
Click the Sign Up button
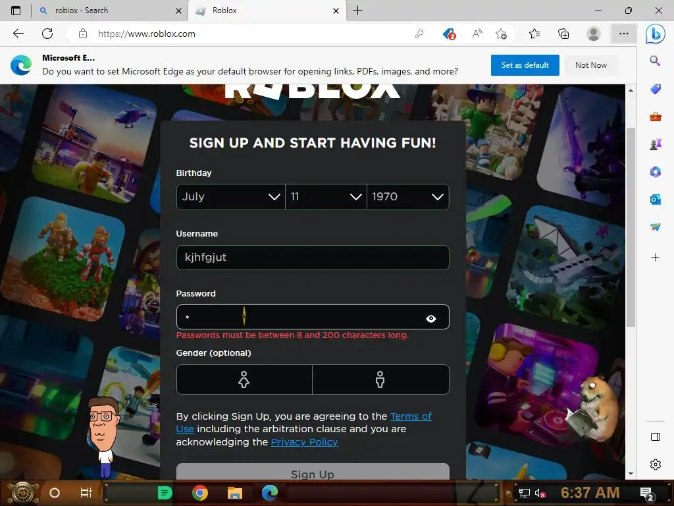click(313, 472)
